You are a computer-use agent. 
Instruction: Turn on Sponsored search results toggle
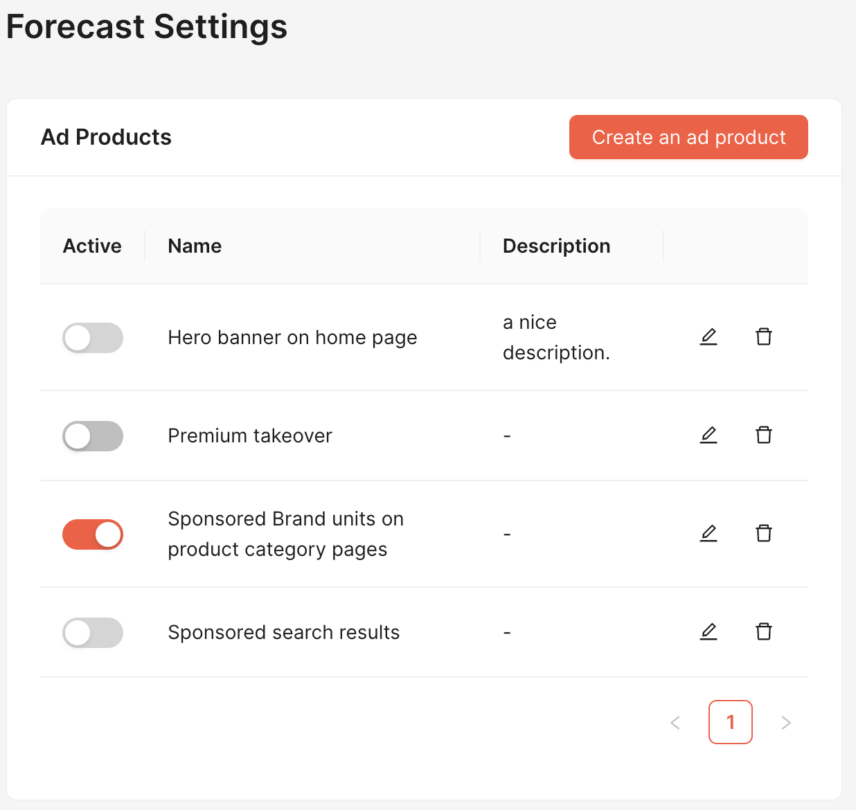[x=93, y=633]
